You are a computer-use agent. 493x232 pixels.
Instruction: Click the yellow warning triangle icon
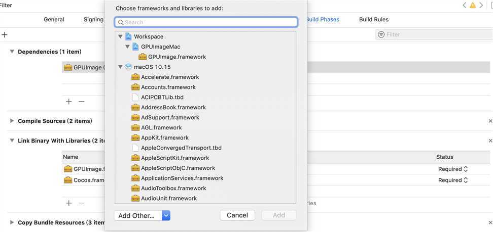tap(473, 6)
